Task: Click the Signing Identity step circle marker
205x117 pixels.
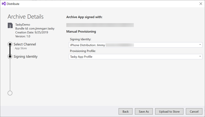Action: (10, 56)
